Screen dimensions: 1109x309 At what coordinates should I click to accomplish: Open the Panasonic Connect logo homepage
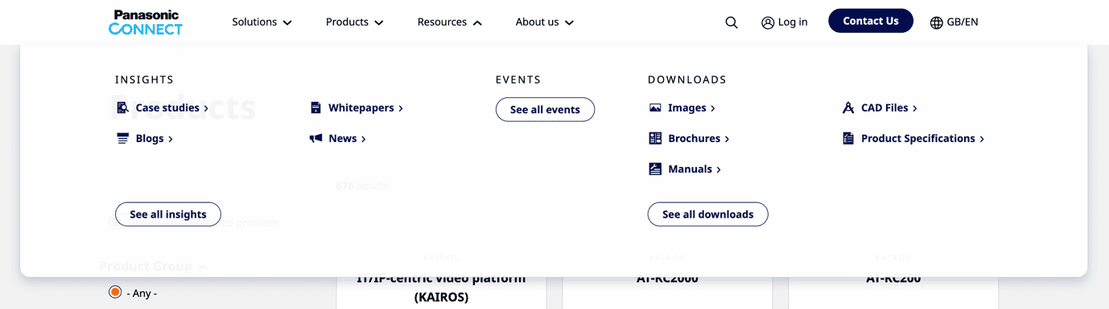click(x=146, y=22)
